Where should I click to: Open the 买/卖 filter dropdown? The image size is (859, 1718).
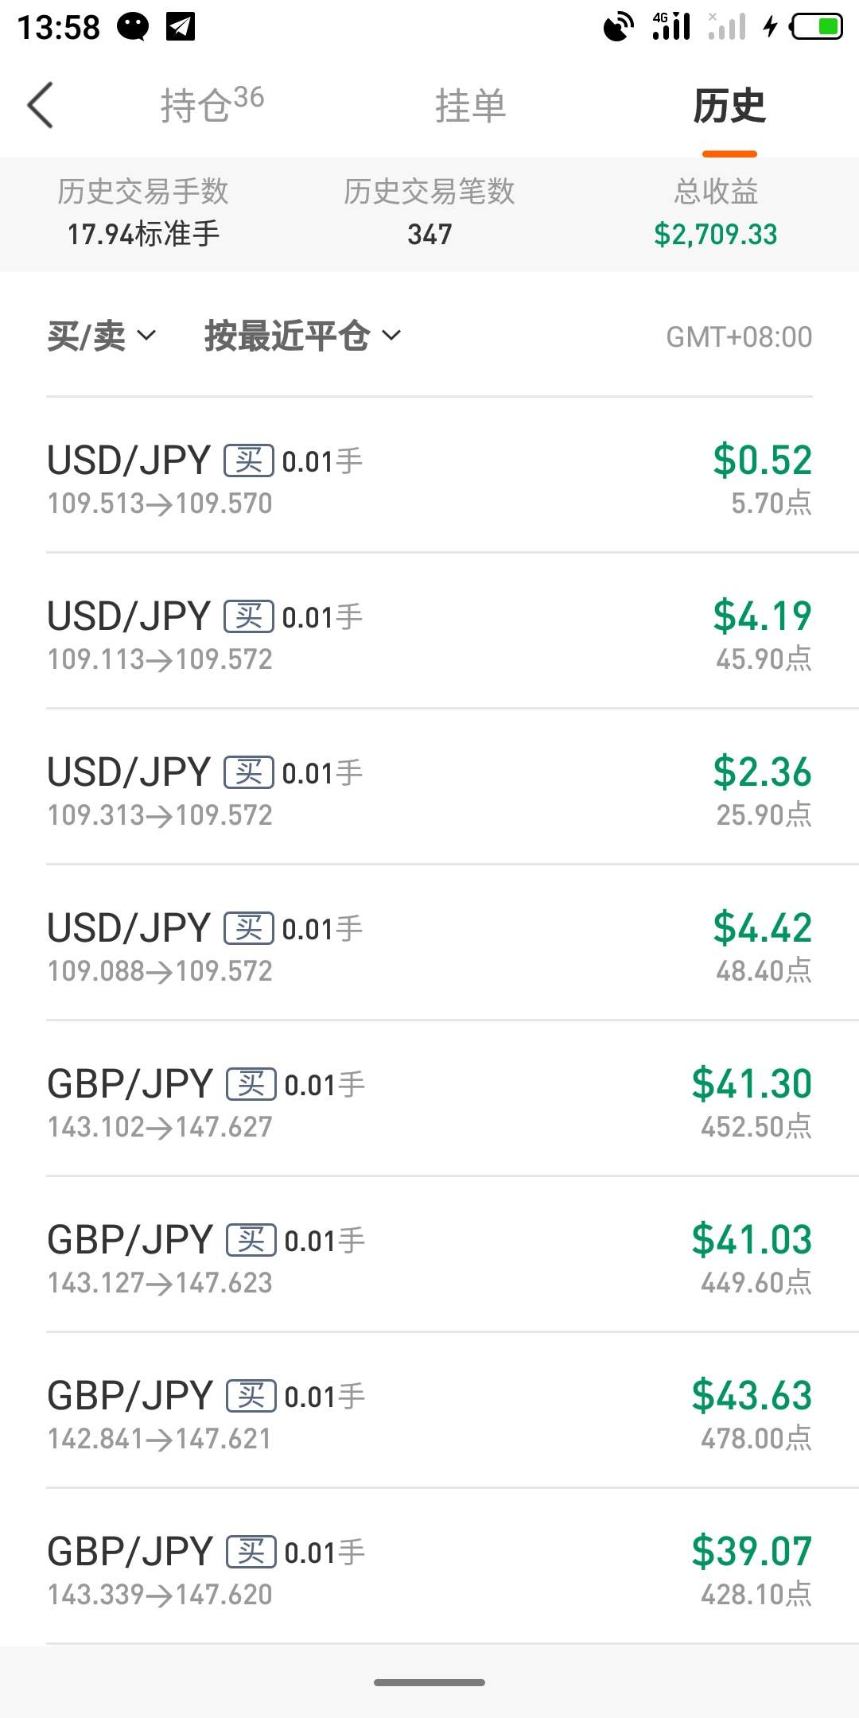101,336
